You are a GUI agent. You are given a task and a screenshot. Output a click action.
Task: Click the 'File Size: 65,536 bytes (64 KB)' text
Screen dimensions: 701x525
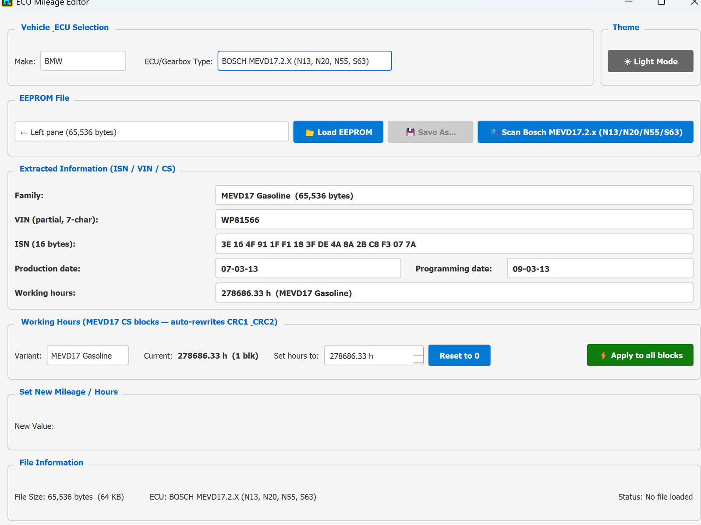[69, 497]
